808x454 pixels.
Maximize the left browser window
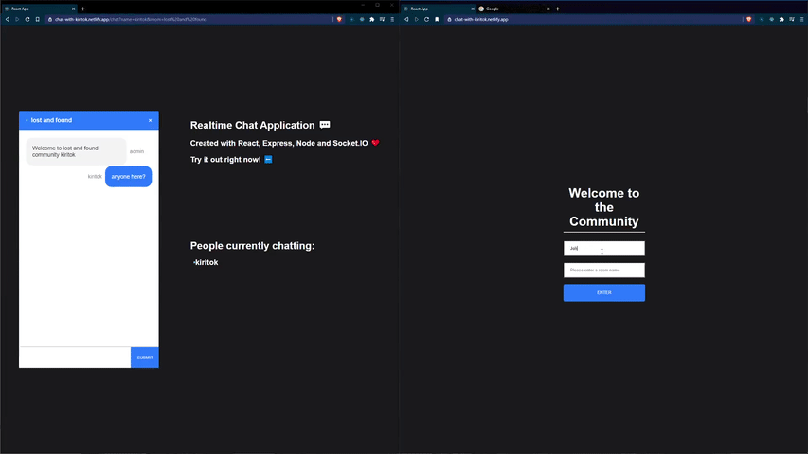pyautogui.click(x=377, y=5)
